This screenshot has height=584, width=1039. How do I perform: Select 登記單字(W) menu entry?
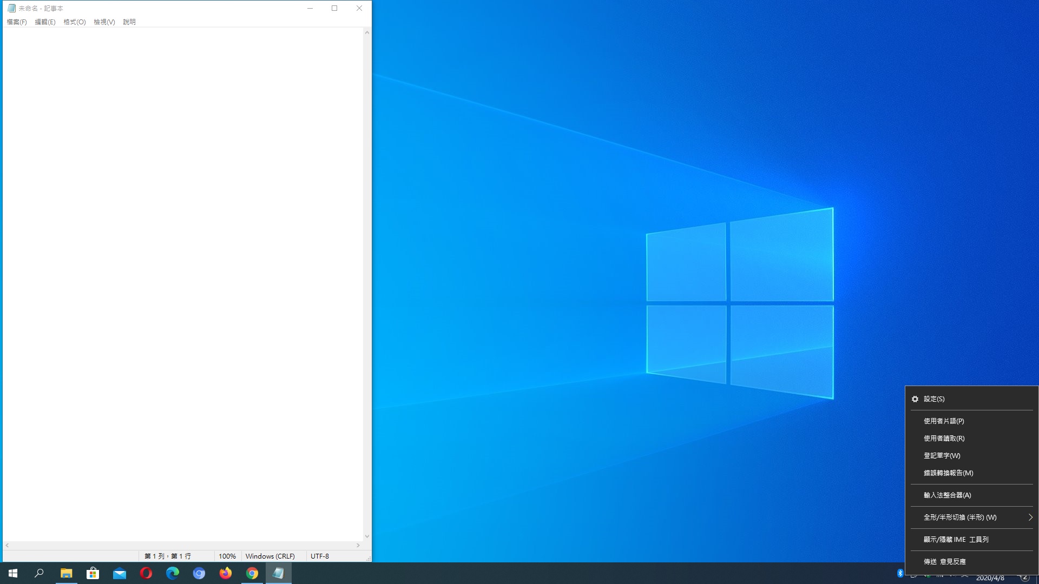tap(971, 456)
